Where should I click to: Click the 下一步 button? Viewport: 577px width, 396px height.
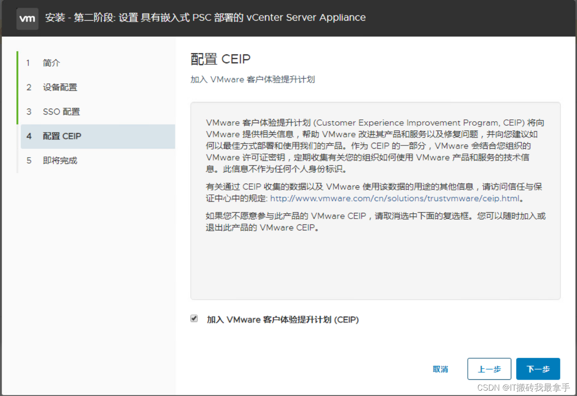(538, 369)
